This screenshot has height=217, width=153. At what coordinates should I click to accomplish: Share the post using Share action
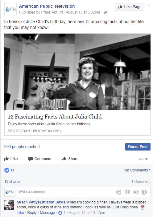coord(70,159)
